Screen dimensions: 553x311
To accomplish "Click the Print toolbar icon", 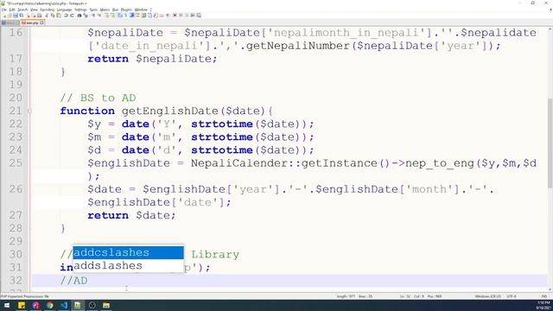I will (39, 16).
